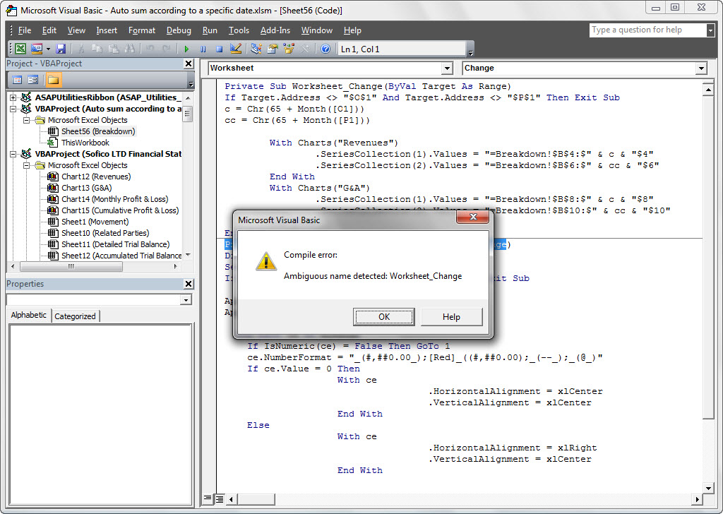Open the help question box dropdown arrow
Image resolution: width=723 pixels, height=514 pixels.
pyautogui.click(x=710, y=30)
